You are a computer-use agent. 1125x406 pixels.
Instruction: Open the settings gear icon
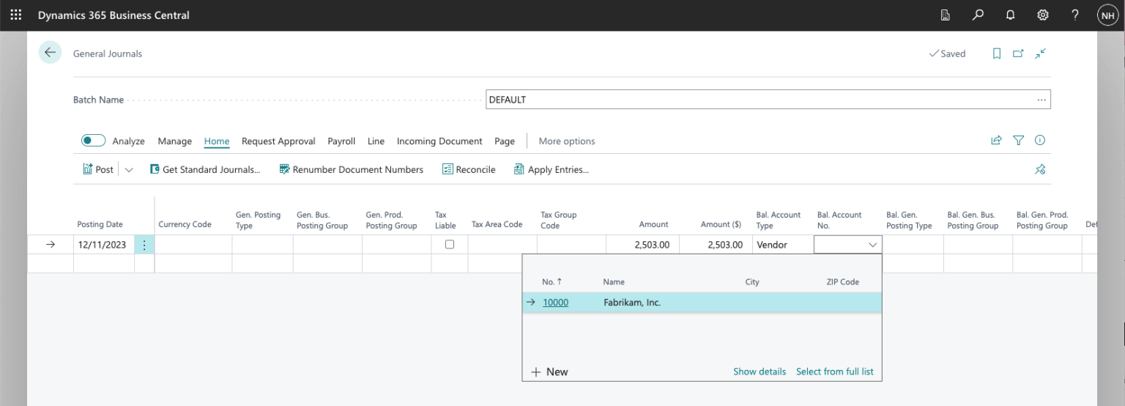point(1042,15)
